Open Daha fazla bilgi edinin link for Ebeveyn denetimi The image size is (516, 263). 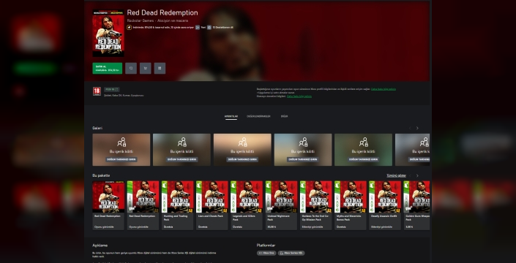[299, 96]
